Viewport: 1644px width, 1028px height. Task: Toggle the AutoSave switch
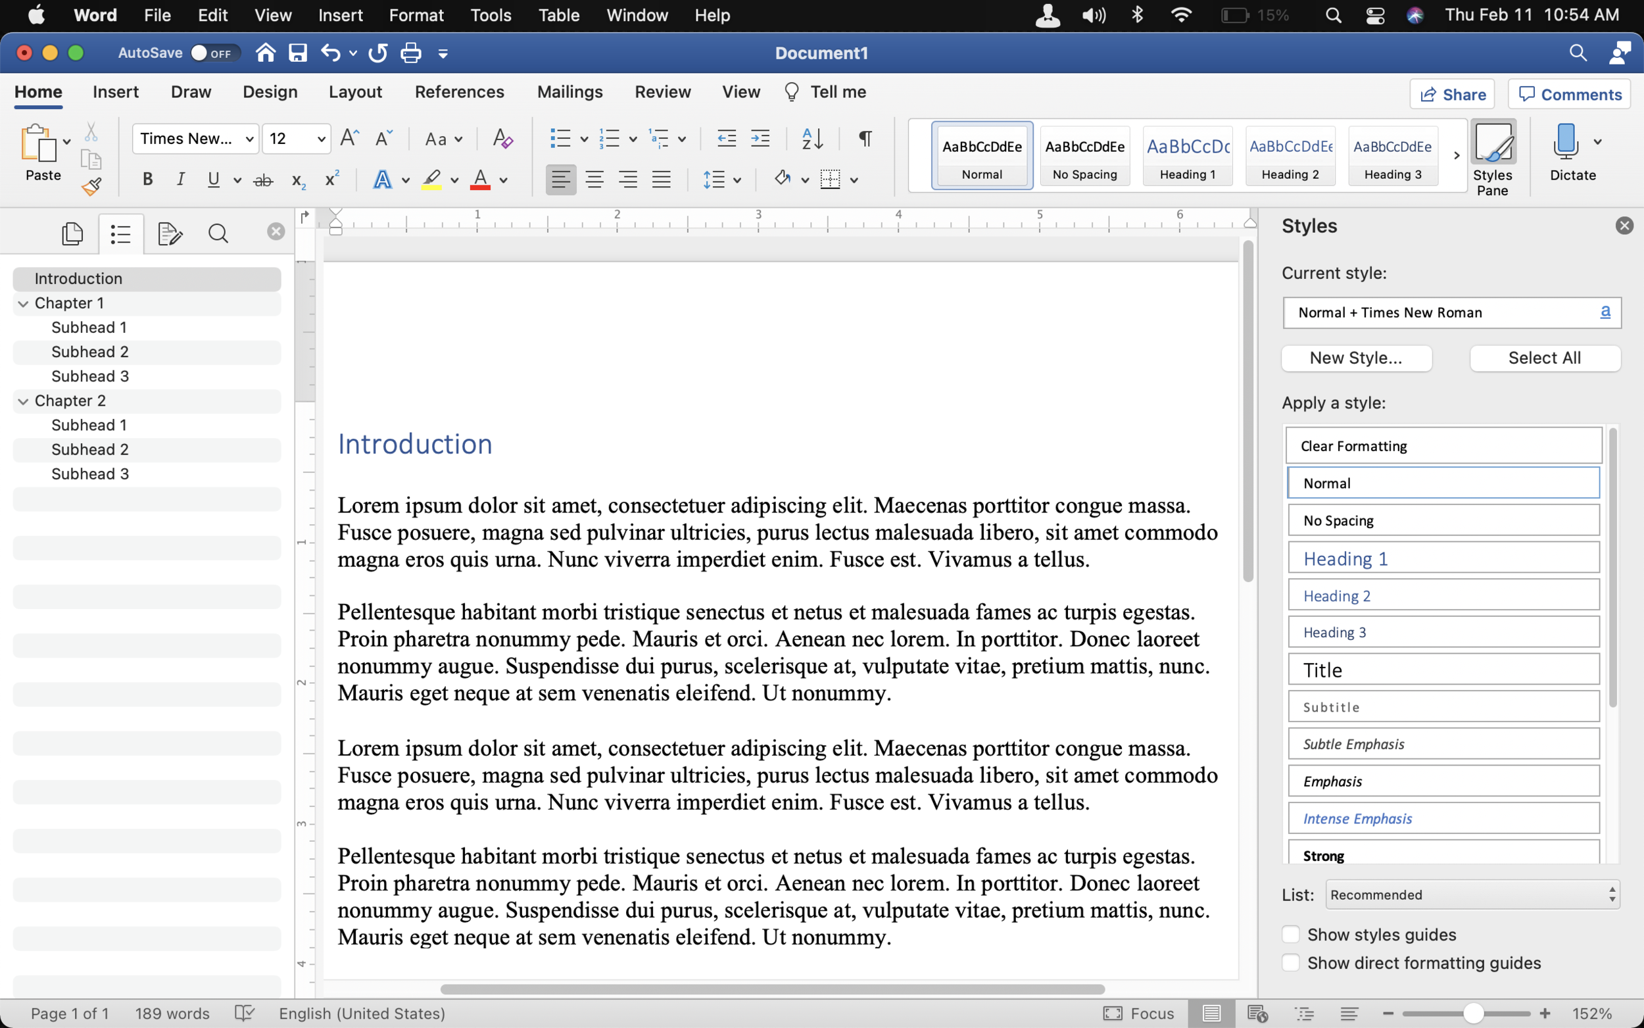[214, 53]
